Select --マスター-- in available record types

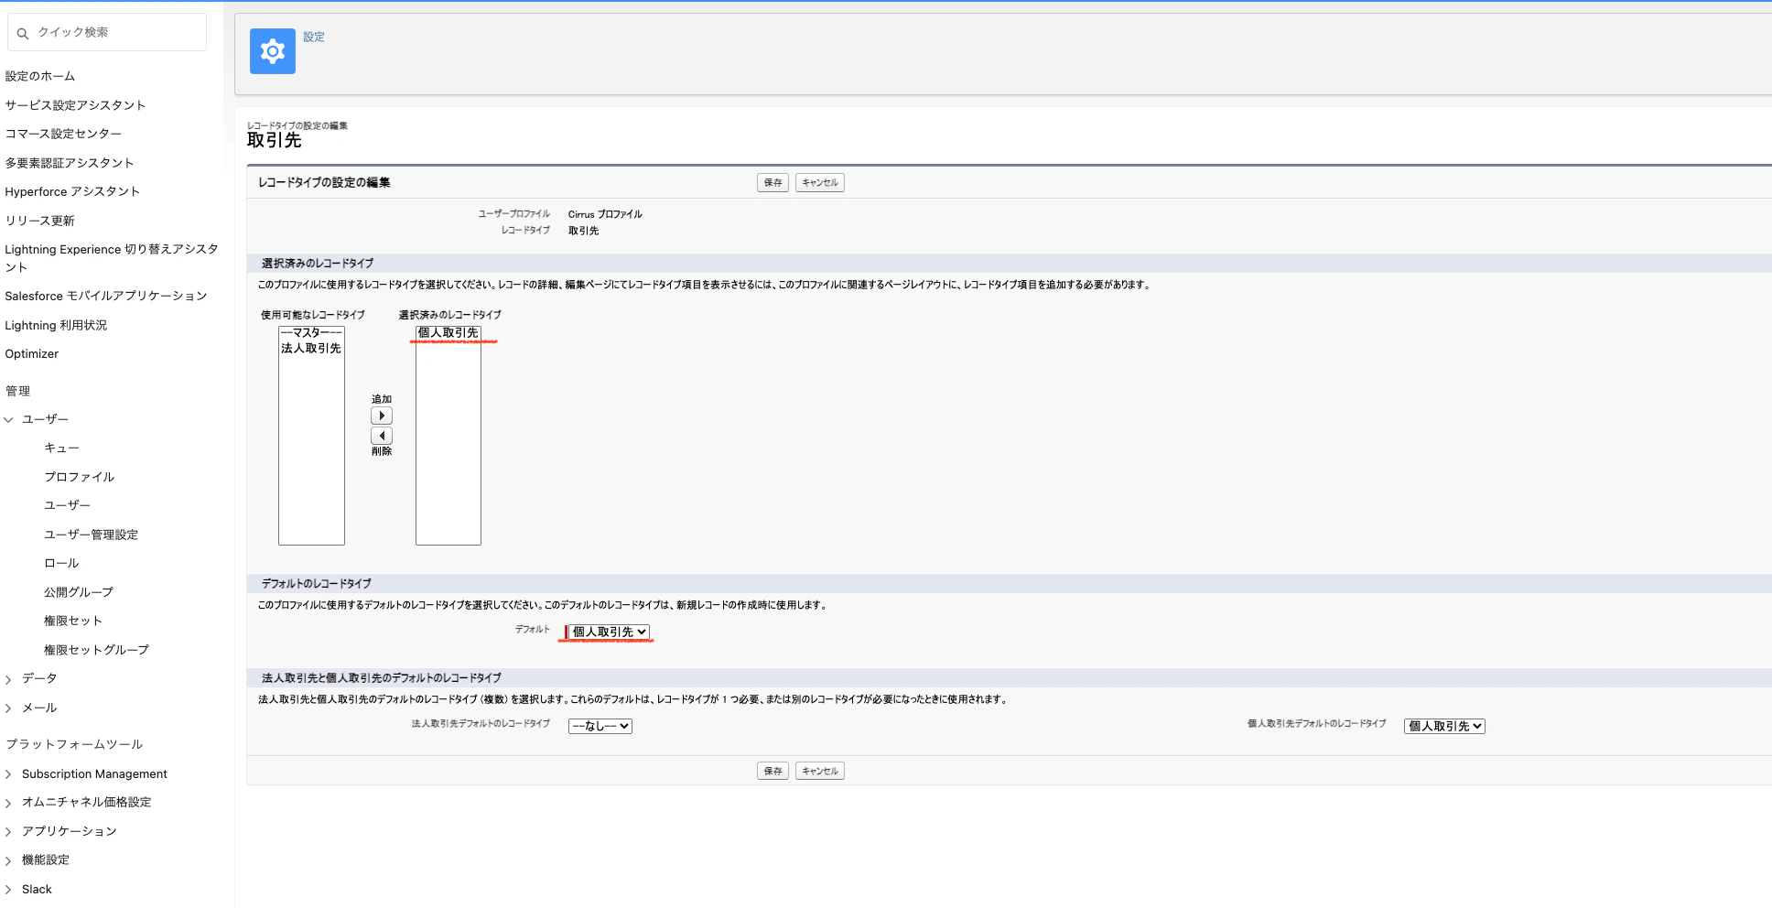(x=311, y=332)
